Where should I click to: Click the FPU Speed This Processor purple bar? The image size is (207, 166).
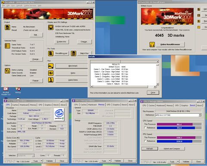[176, 137]
